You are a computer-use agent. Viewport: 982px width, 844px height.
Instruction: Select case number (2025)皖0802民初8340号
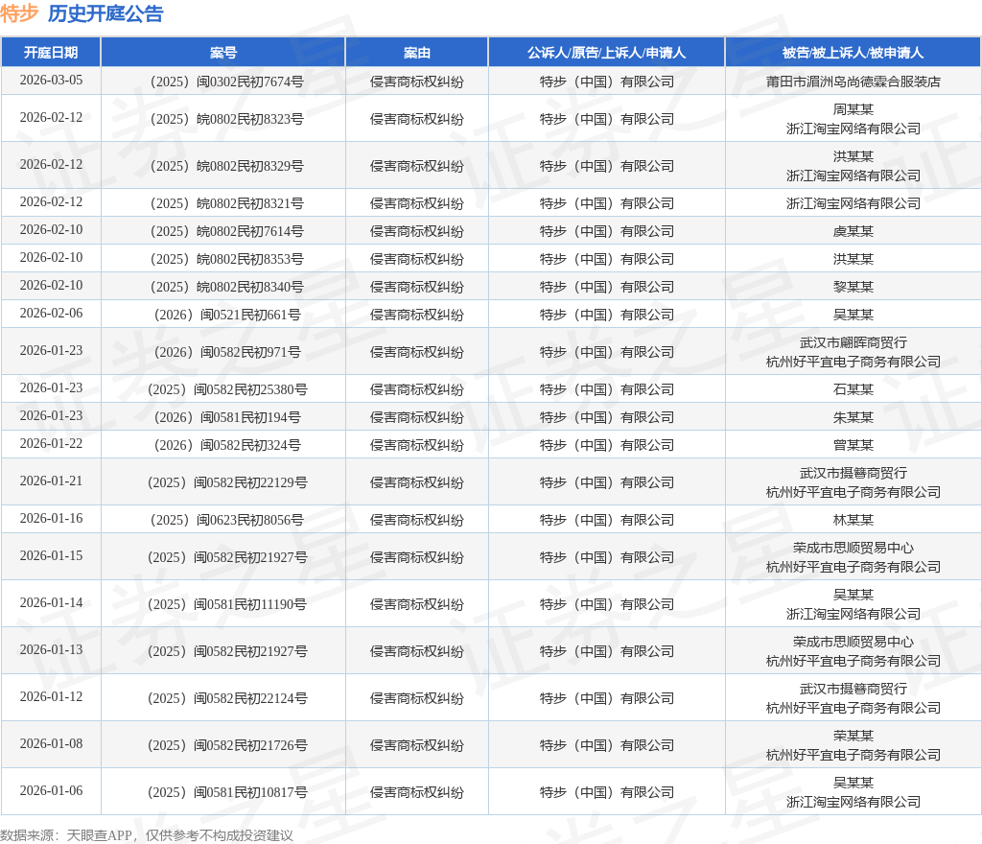point(226,287)
